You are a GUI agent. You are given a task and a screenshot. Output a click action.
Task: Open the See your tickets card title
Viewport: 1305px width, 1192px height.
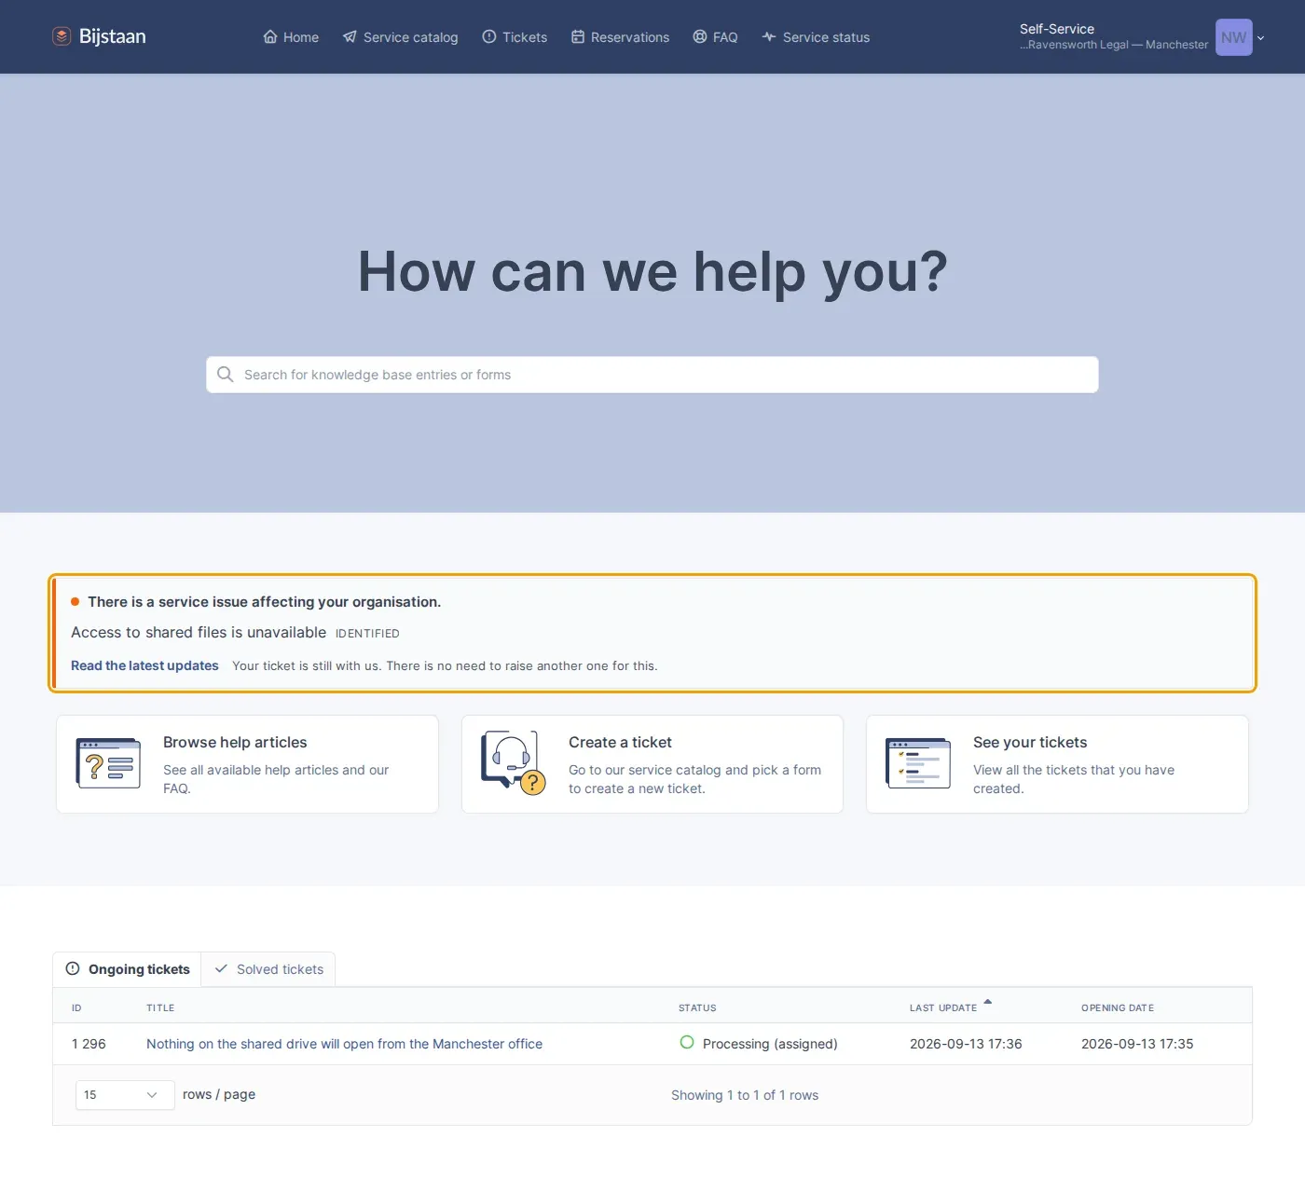(x=1030, y=742)
